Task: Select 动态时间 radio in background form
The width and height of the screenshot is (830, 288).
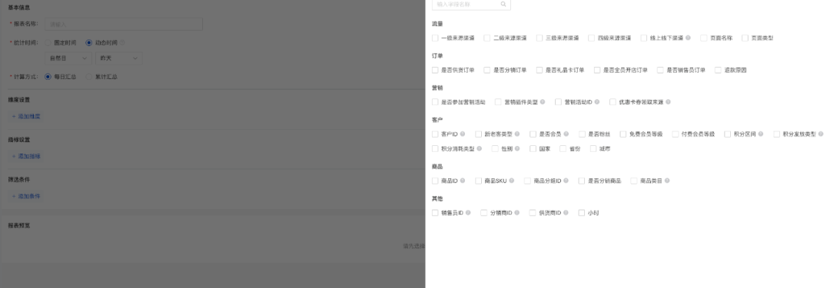Action: pyautogui.click(x=89, y=43)
